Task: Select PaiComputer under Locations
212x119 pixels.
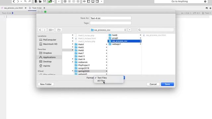Action: pos(49,40)
